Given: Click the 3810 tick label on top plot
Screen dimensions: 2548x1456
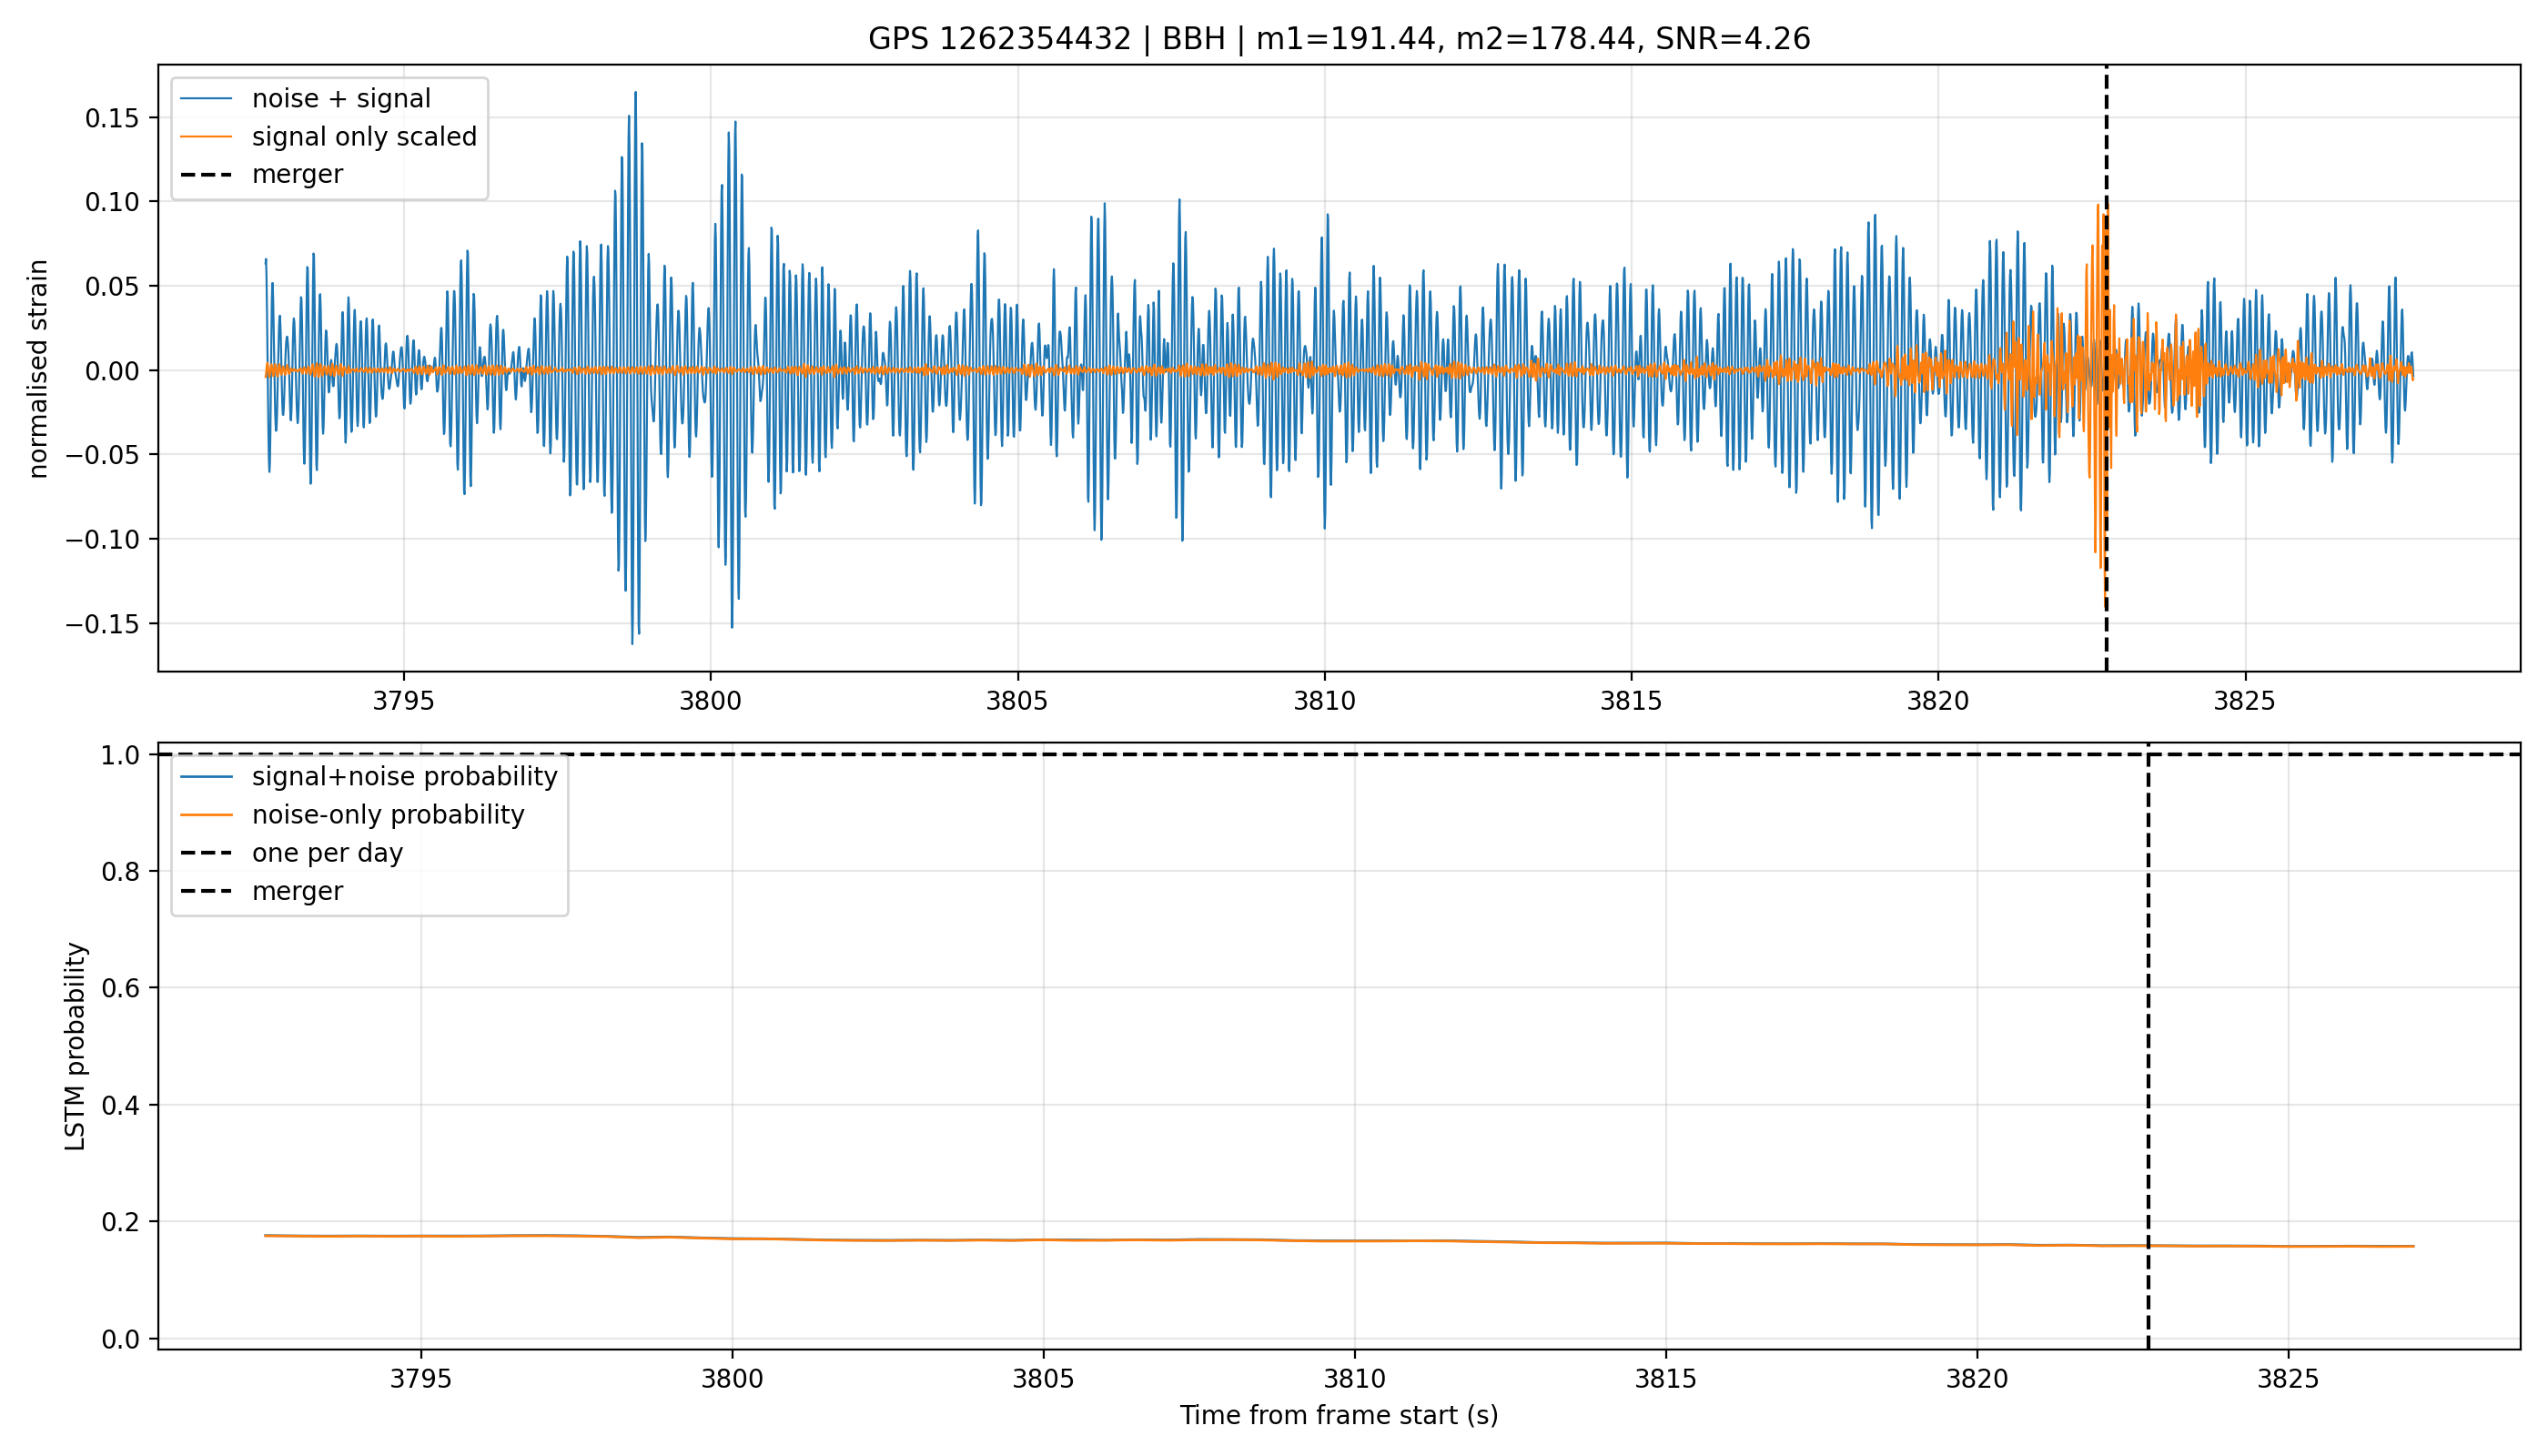Looking at the screenshot, I should pyautogui.click(x=1324, y=701).
